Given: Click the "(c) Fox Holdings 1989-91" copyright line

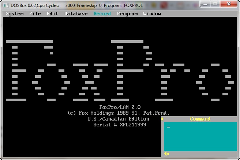Looking at the screenshot, I should pos(118,113).
